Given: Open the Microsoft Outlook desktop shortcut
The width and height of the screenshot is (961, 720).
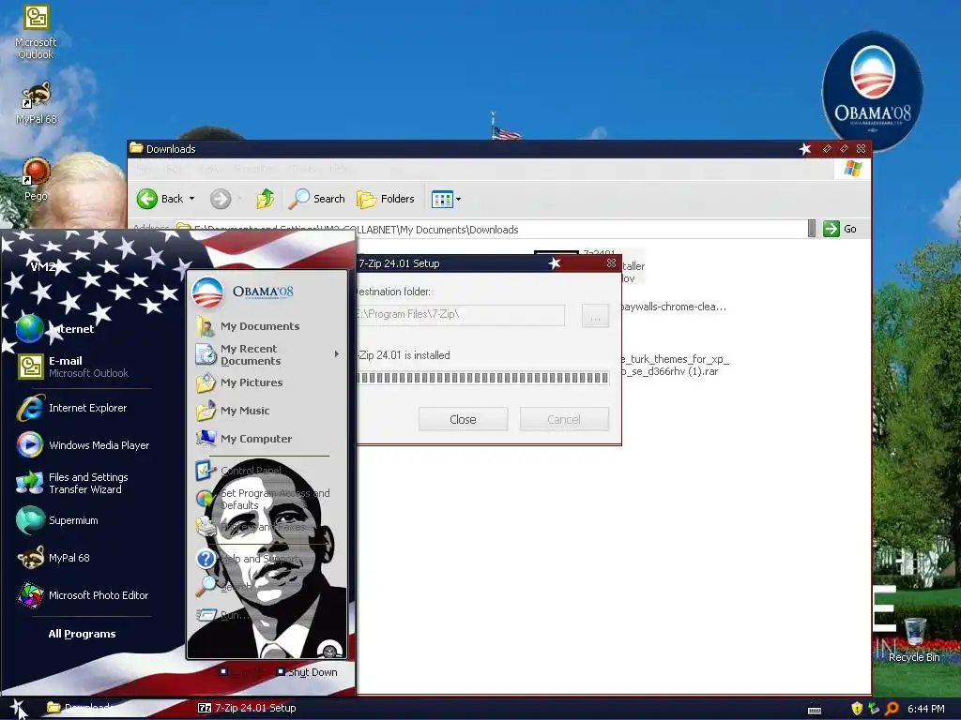Looking at the screenshot, I should click(x=36, y=32).
